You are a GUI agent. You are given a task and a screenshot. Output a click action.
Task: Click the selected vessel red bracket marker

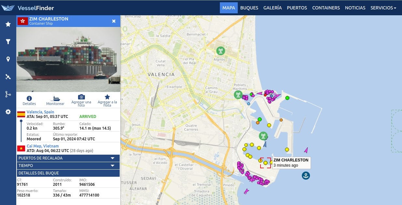[265, 163]
